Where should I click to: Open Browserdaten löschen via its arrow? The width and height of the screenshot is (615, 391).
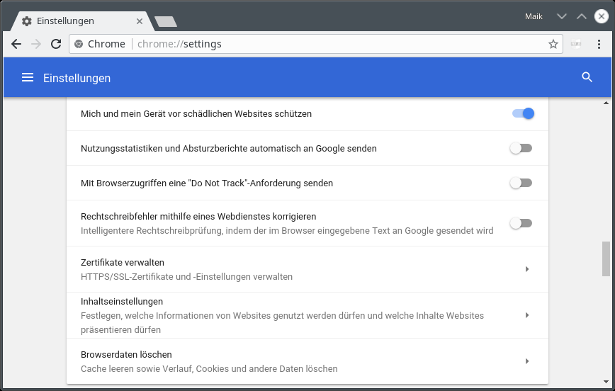pyautogui.click(x=527, y=361)
